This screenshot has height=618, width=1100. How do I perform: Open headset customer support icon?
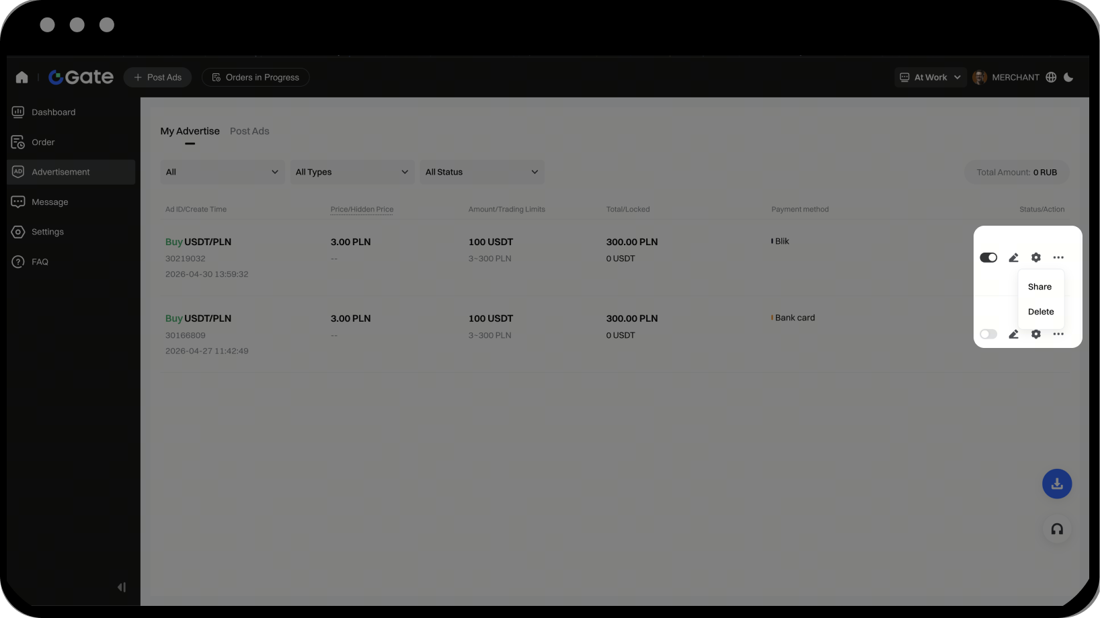tap(1057, 529)
